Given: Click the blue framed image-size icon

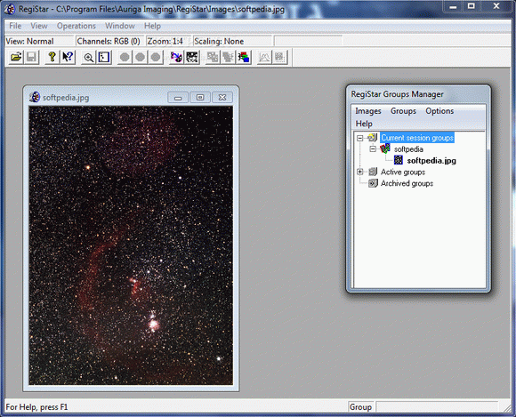Looking at the screenshot, I should coord(104,57).
